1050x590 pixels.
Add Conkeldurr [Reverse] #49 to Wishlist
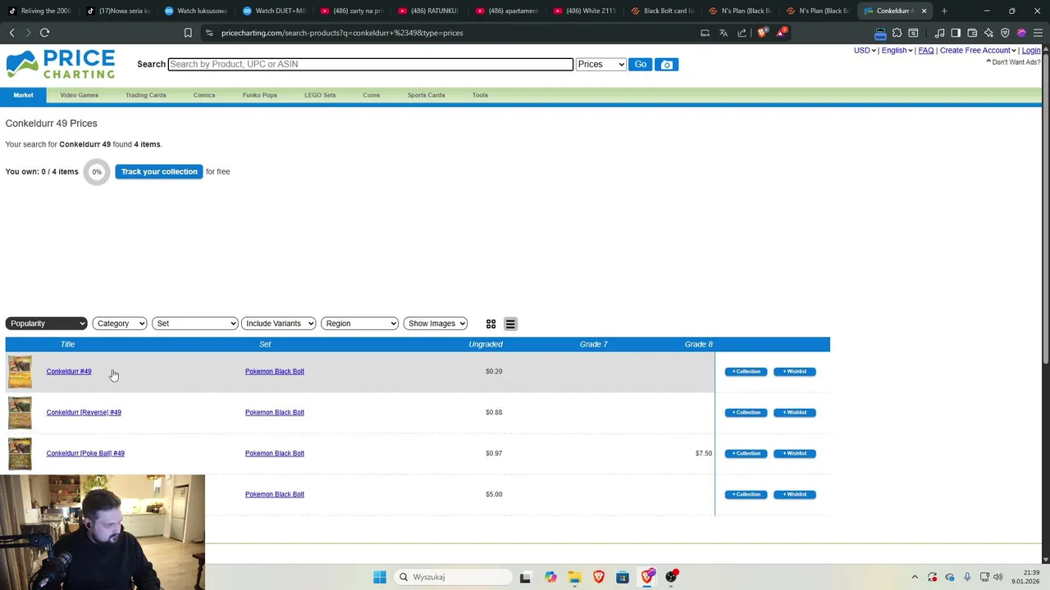794,412
